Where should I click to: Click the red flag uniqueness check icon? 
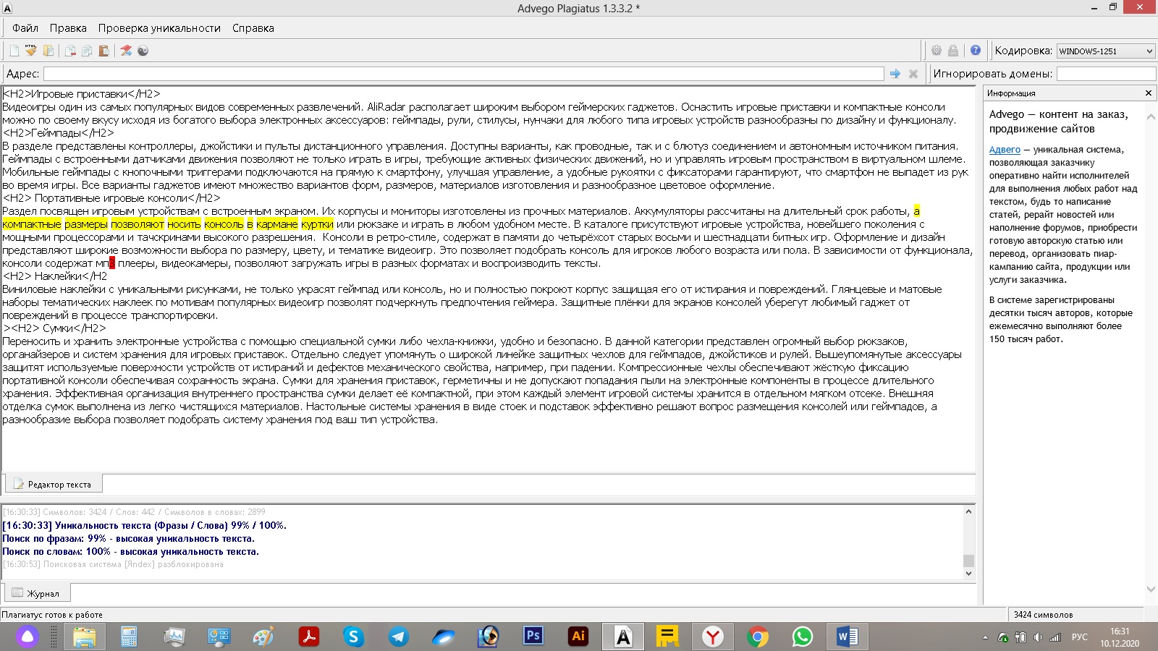coord(126,51)
